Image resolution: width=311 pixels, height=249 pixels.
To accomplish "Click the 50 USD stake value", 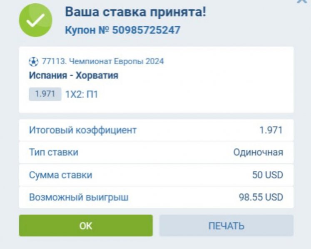I will [267, 175].
